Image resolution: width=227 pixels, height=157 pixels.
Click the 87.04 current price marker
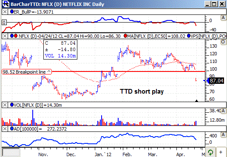pyautogui.click(x=217, y=80)
